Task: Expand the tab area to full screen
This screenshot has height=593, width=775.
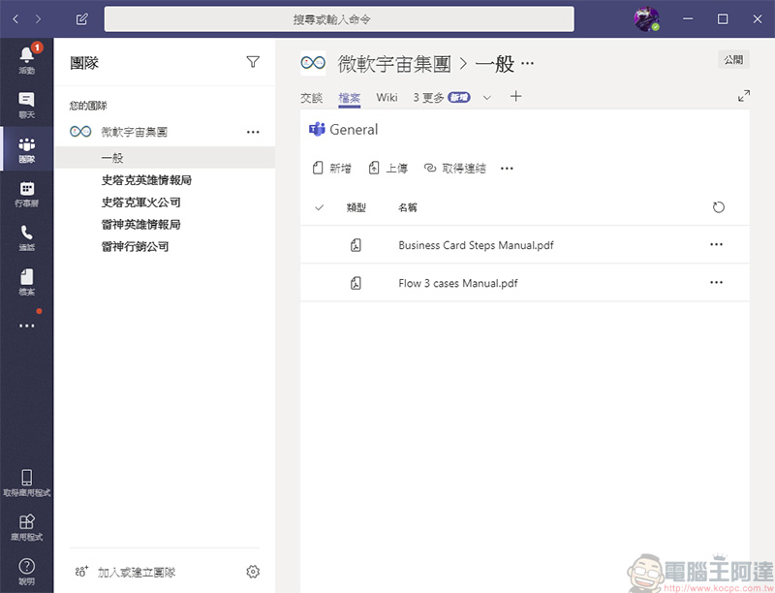Action: (744, 96)
